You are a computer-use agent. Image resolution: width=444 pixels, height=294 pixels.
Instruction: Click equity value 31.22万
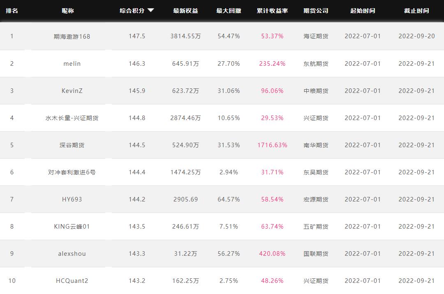pyautogui.click(x=186, y=254)
